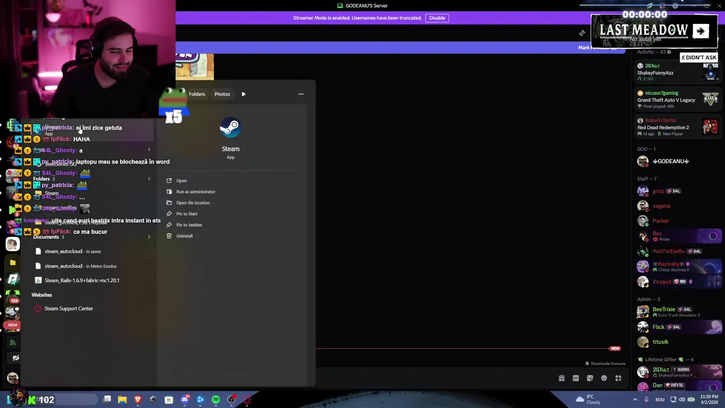The height and width of the screenshot is (408, 725).
Task: View nicusor7gaming Grand Theft Auto activity
Action: (x=677, y=100)
